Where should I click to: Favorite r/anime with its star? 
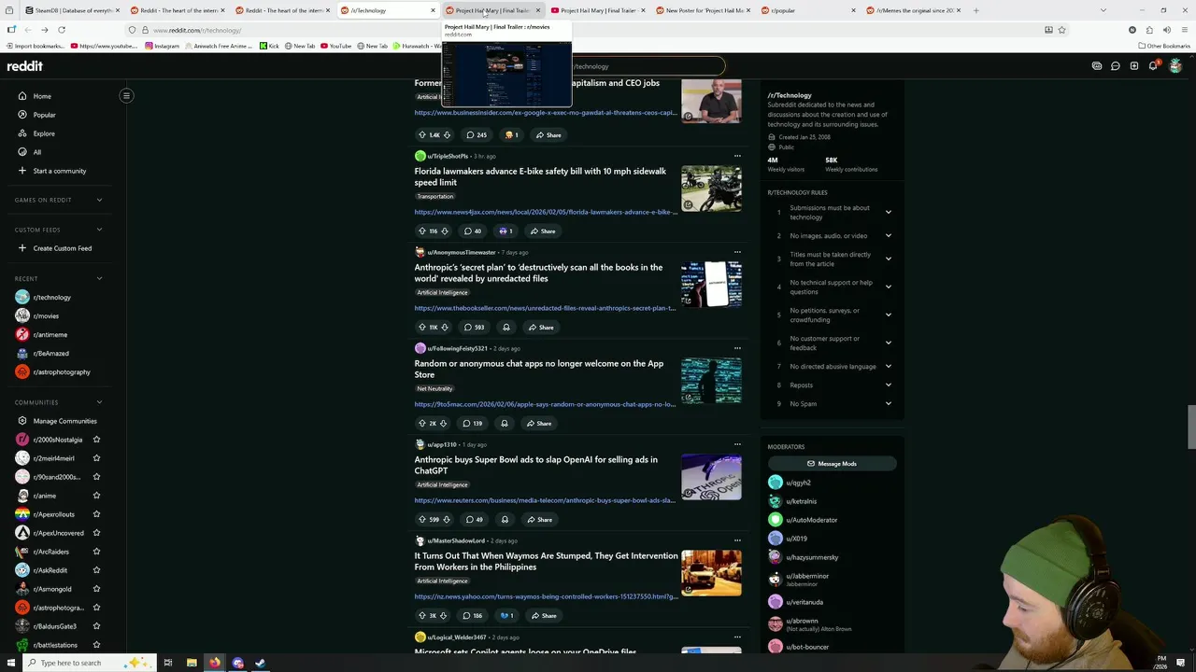coord(96,496)
